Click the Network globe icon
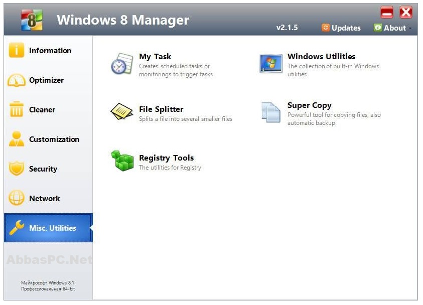This screenshot has height=305, width=423. (x=17, y=198)
